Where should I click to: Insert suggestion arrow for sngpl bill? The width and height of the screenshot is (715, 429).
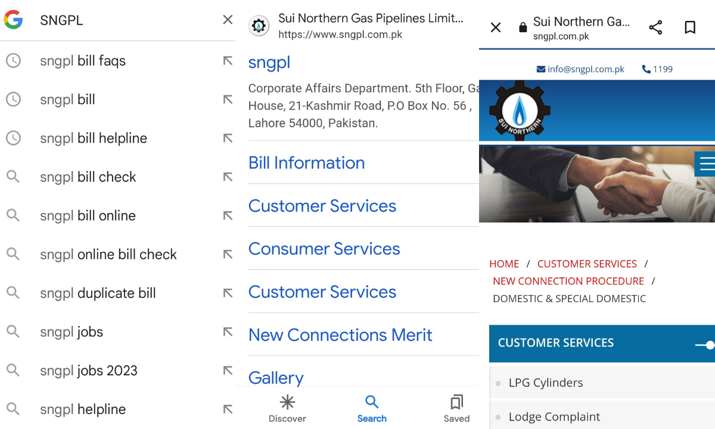(x=228, y=100)
